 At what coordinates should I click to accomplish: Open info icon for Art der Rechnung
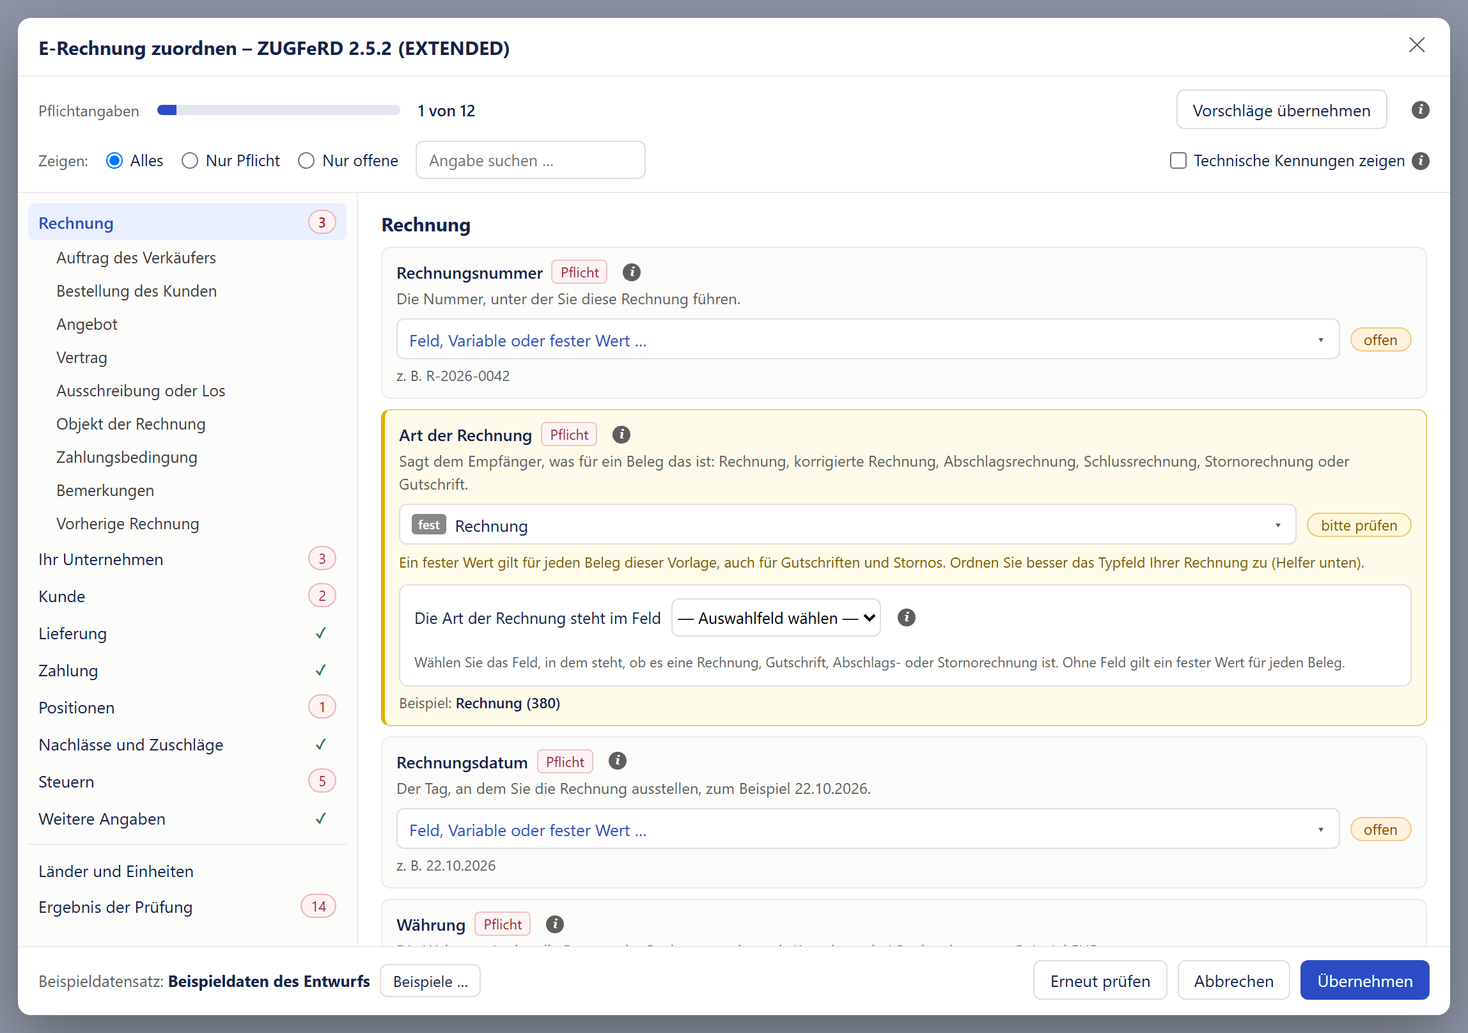click(621, 435)
